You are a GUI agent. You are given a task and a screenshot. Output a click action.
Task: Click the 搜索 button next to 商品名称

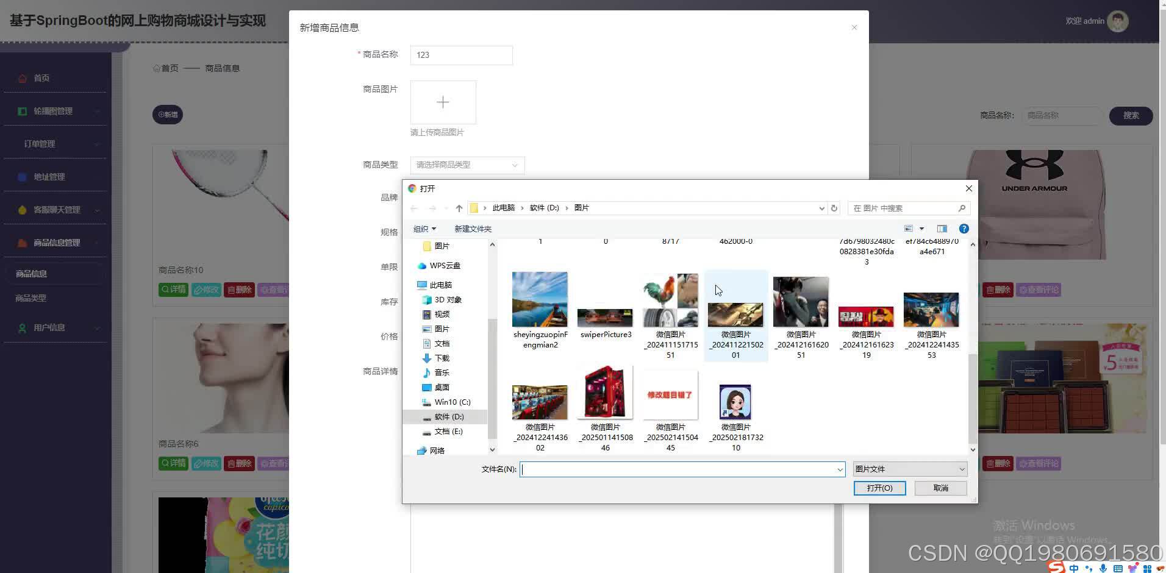(1130, 115)
